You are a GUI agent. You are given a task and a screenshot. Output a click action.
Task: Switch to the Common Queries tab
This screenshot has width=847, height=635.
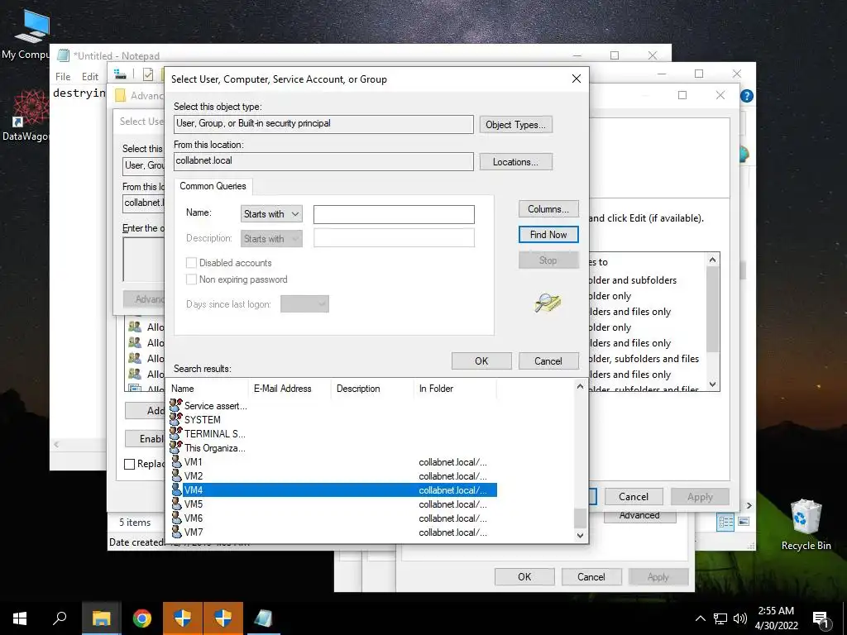tap(213, 186)
